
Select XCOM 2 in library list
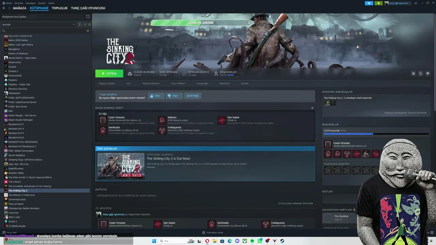tap(13, 222)
